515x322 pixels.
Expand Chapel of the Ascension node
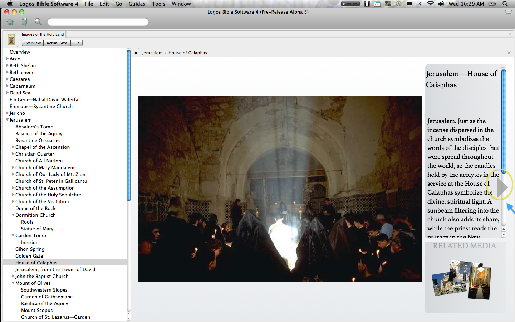coord(13,147)
